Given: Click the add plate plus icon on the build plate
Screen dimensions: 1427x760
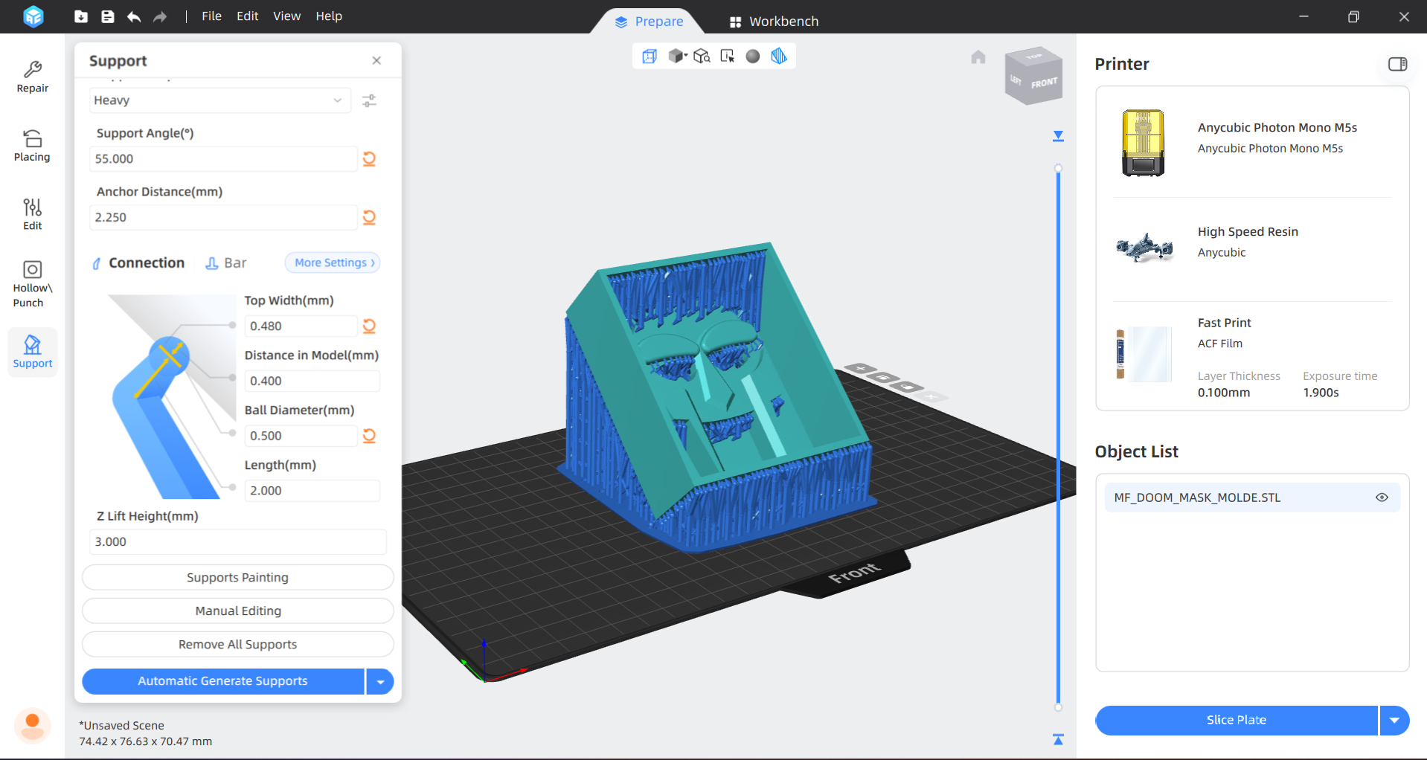Looking at the screenshot, I should (x=862, y=368).
